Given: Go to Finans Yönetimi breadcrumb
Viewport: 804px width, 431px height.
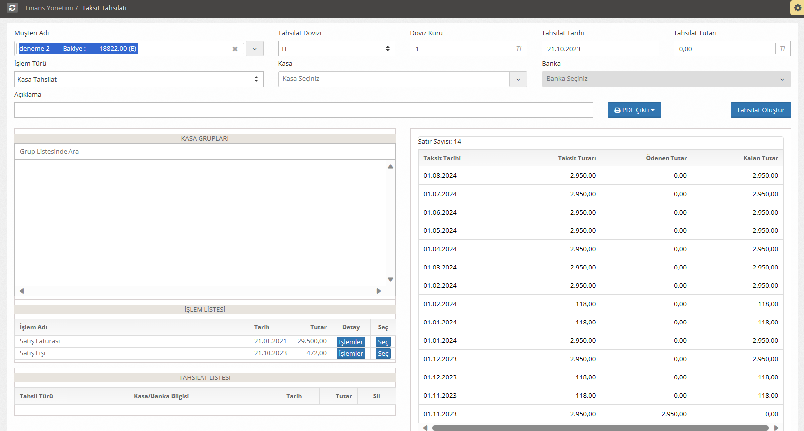Looking at the screenshot, I should 49,8.
